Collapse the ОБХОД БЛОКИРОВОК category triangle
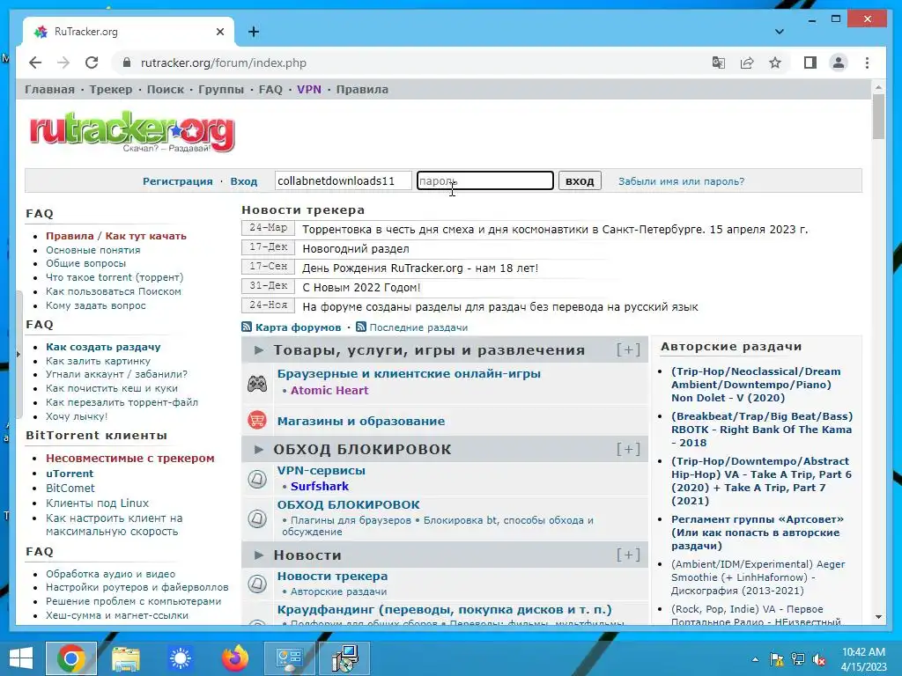 [259, 449]
